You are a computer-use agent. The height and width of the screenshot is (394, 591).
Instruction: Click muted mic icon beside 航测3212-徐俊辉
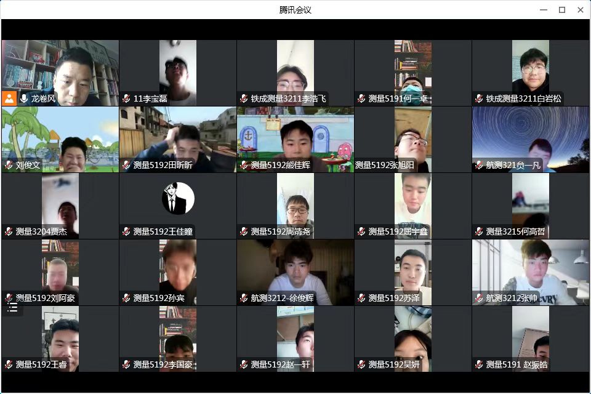244,298
